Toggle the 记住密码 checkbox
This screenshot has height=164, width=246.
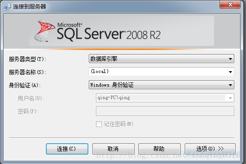tap(99, 124)
